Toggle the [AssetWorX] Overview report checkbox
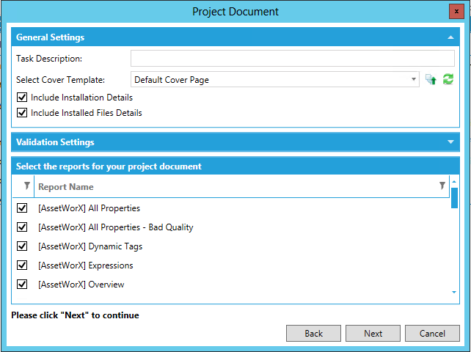This screenshot has height=352, width=471. (x=22, y=285)
